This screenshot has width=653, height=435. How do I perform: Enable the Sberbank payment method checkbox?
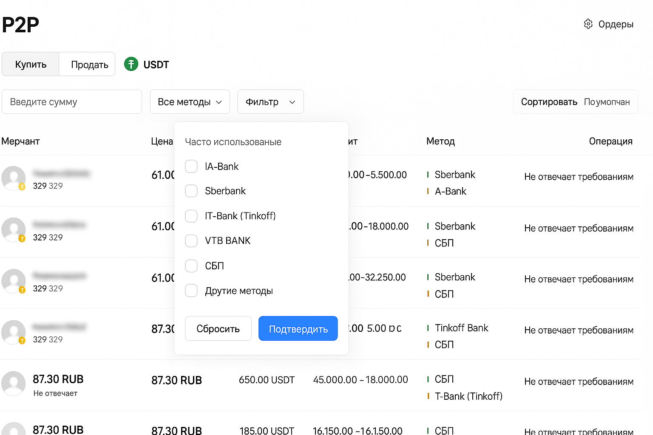click(x=191, y=191)
